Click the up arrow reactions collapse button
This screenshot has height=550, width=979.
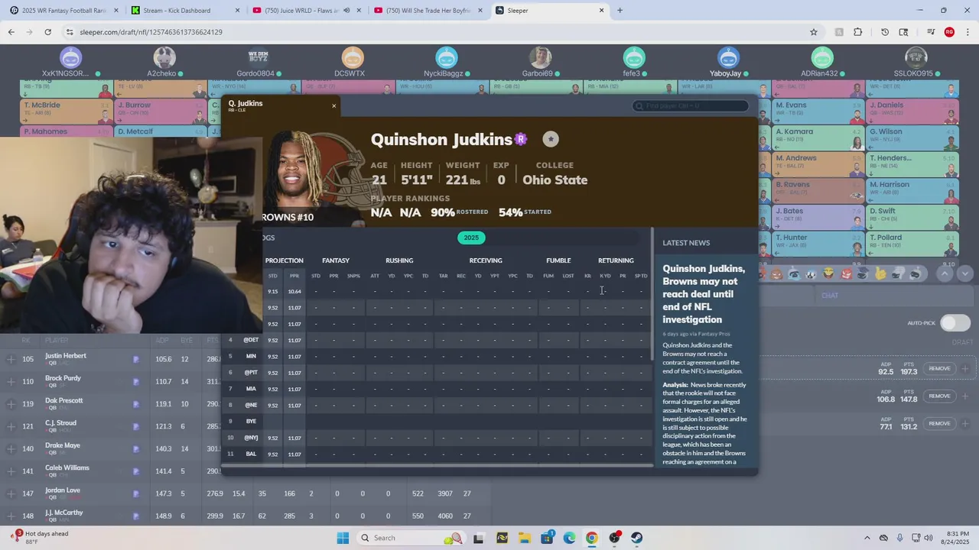(945, 273)
